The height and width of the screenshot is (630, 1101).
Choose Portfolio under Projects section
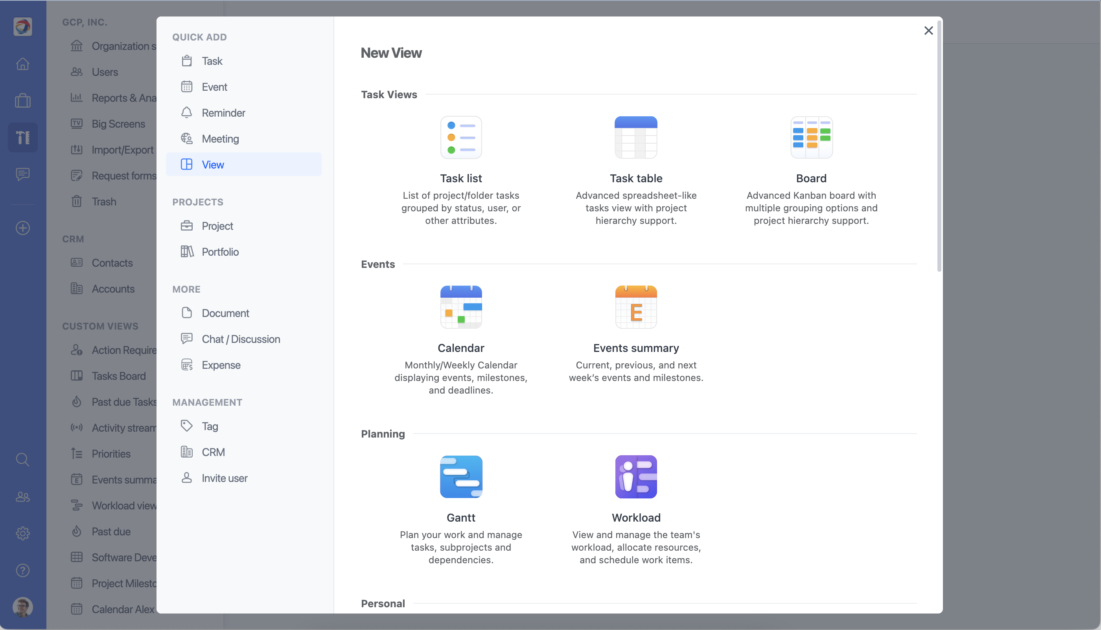tap(243, 252)
